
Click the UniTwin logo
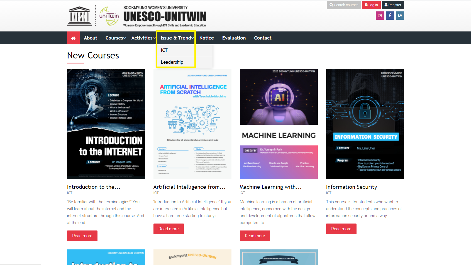click(x=109, y=16)
